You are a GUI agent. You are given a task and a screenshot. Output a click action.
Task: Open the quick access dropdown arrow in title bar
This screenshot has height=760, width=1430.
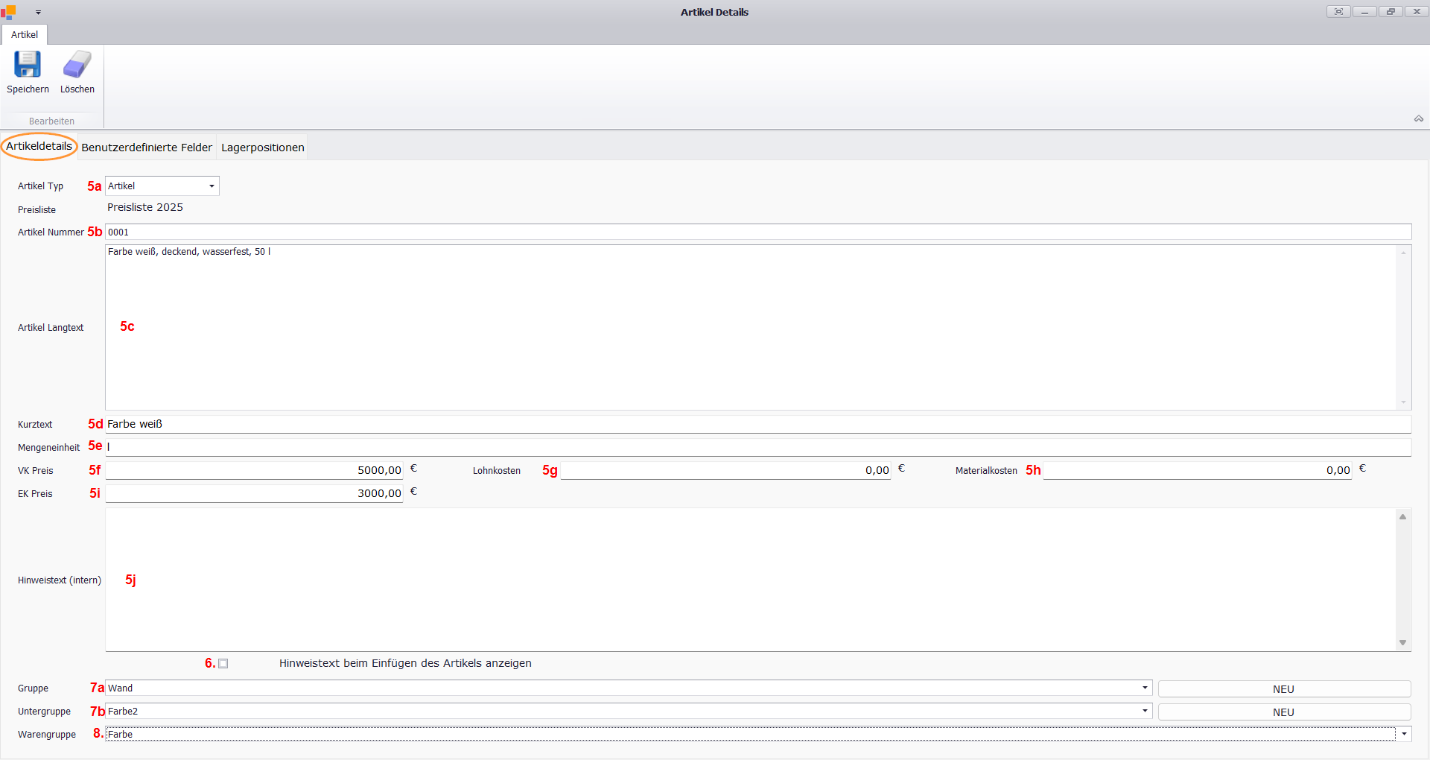coord(38,13)
